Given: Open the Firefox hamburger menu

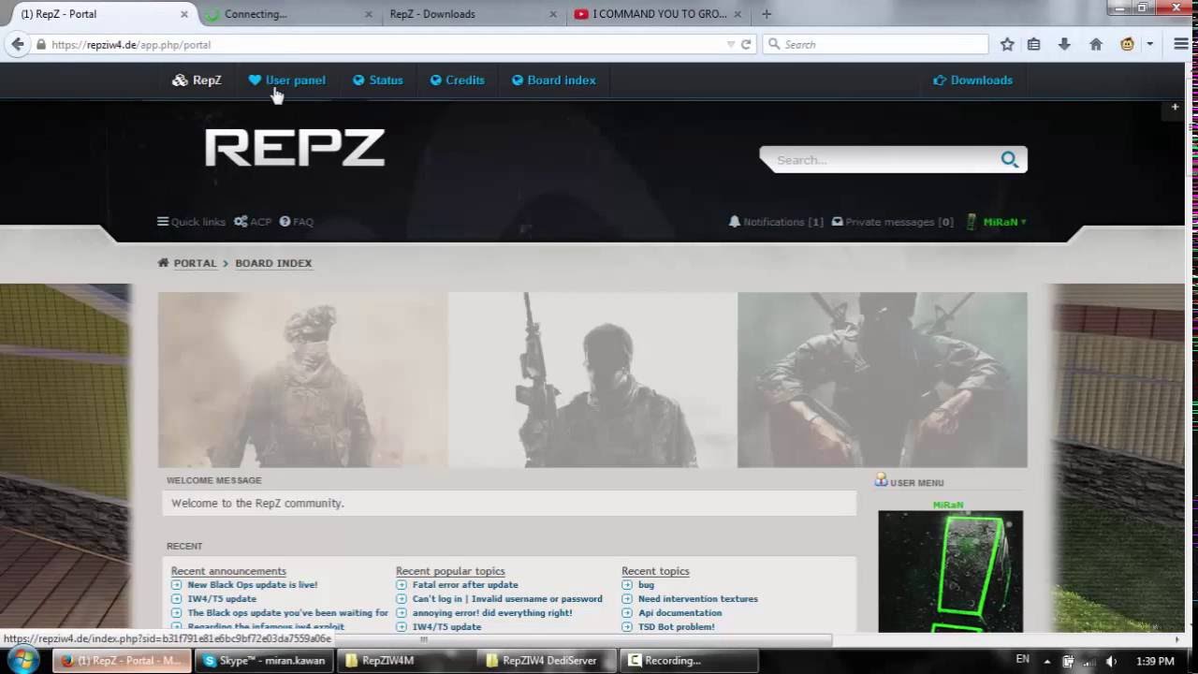Looking at the screenshot, I should pyautogui.click(x=1180, y=44).
